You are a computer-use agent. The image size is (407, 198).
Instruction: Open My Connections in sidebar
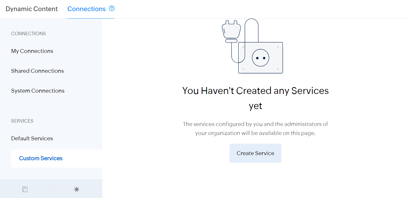tap(32, 51)
